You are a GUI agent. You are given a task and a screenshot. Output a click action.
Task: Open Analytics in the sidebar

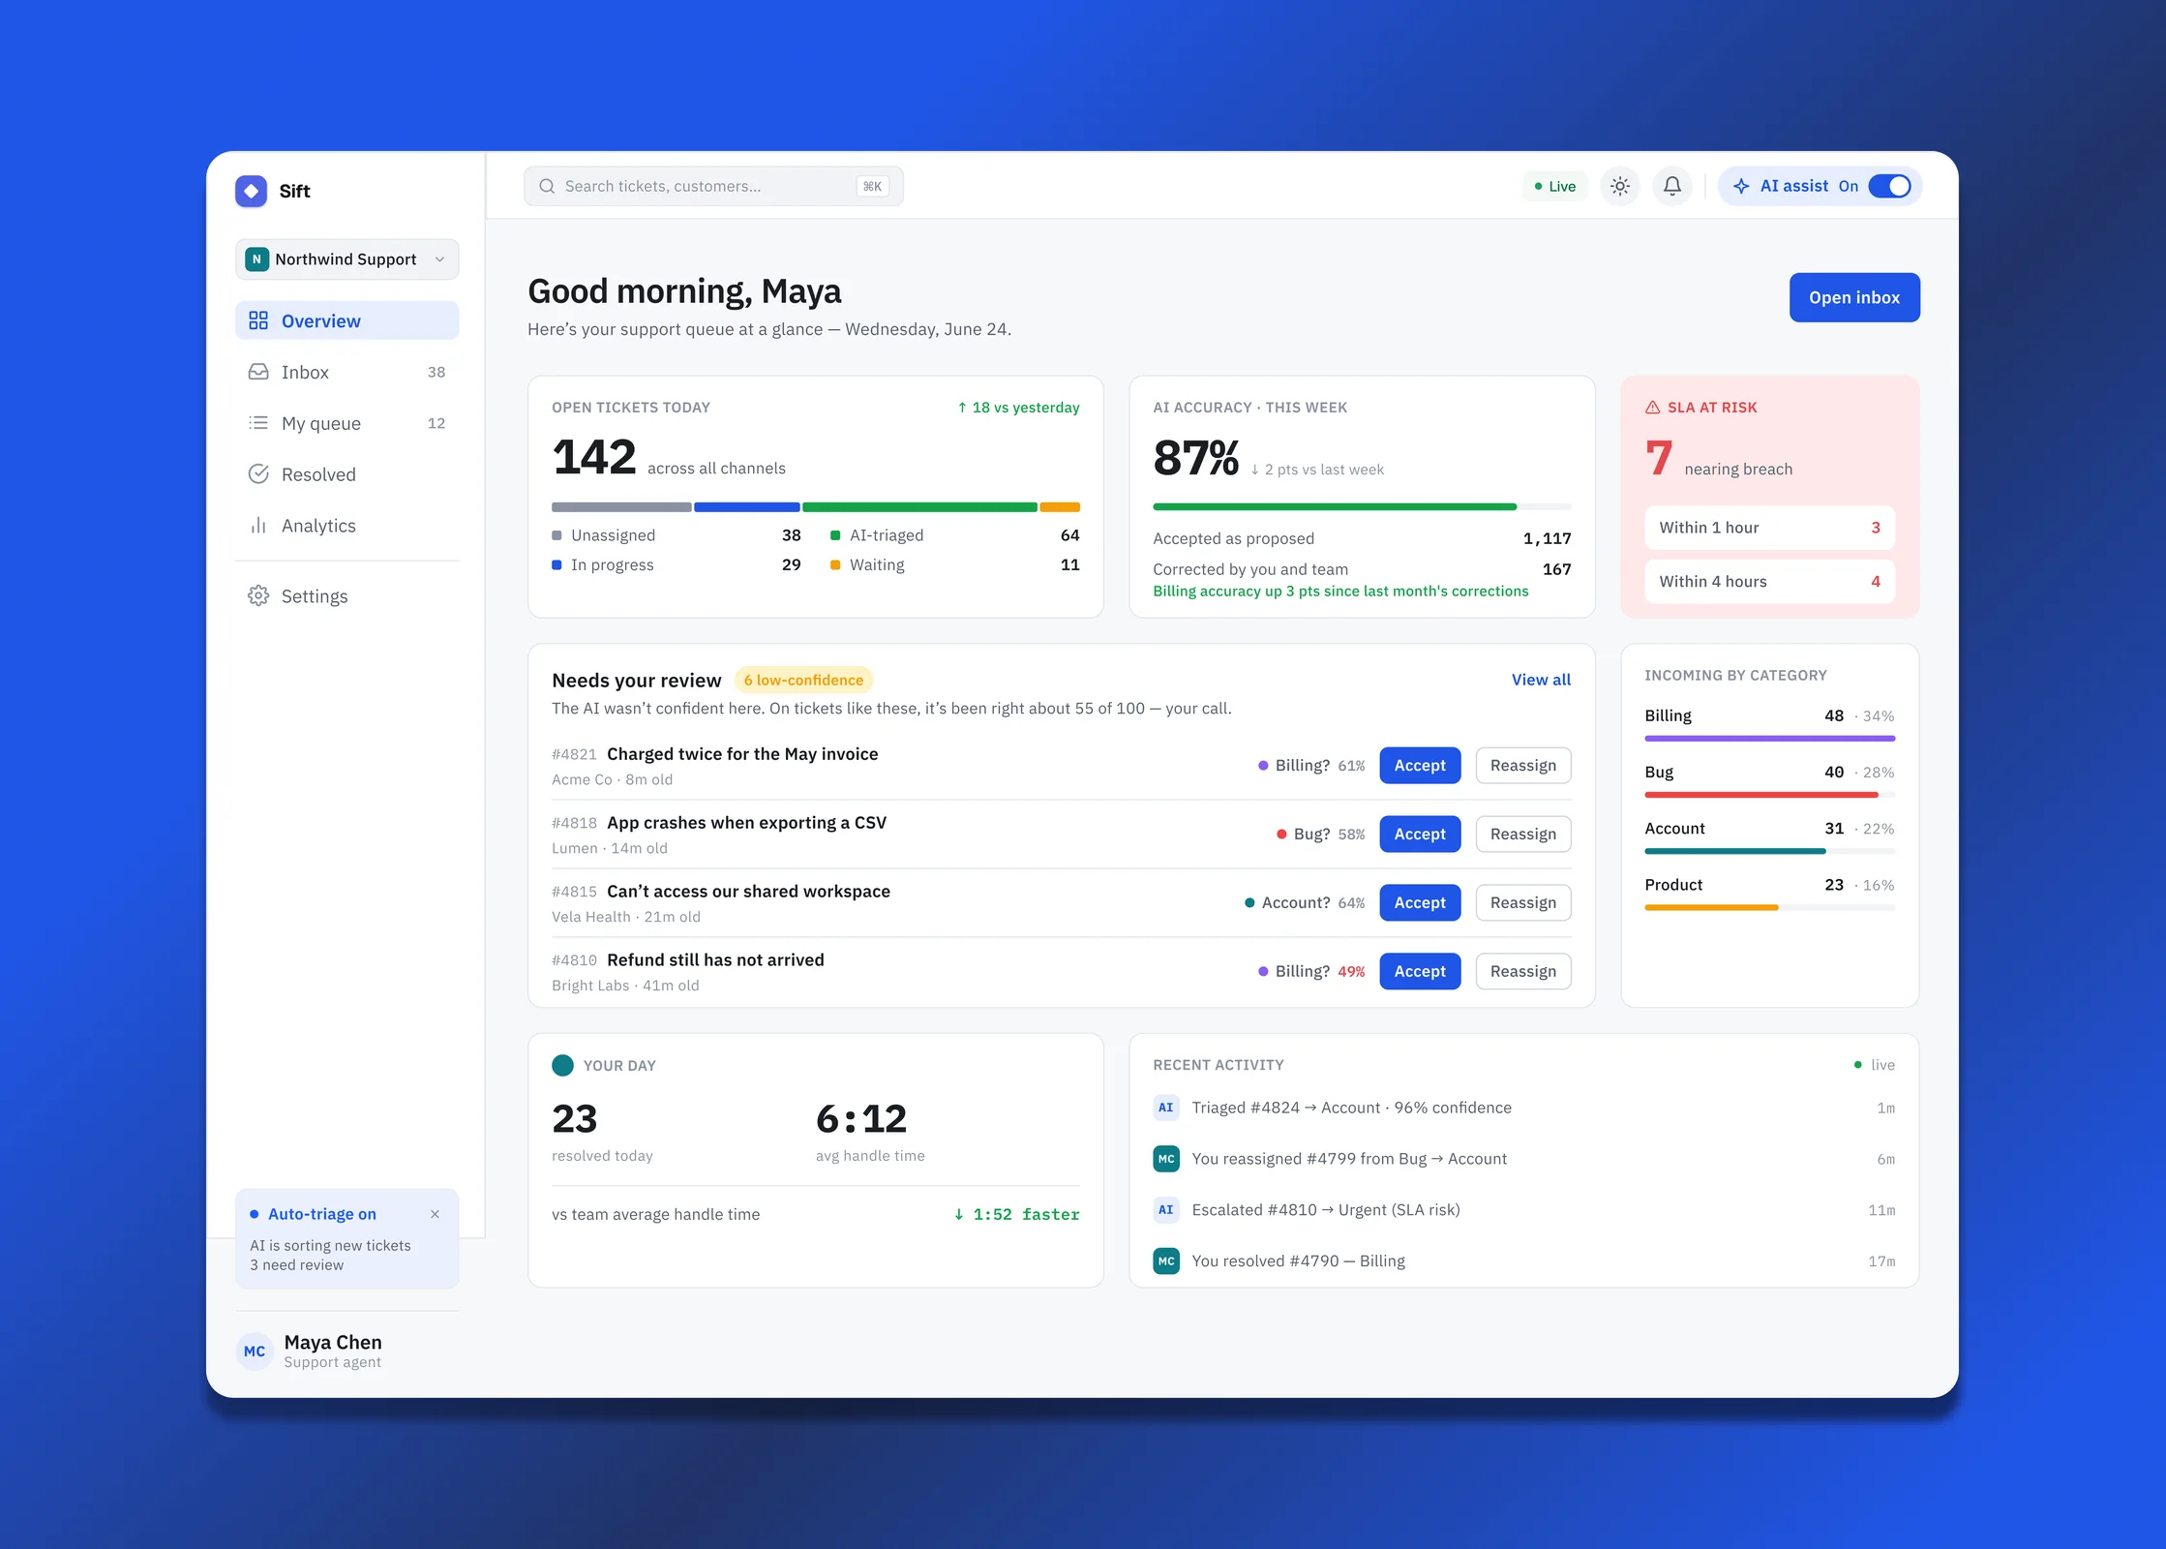(346, 526)
